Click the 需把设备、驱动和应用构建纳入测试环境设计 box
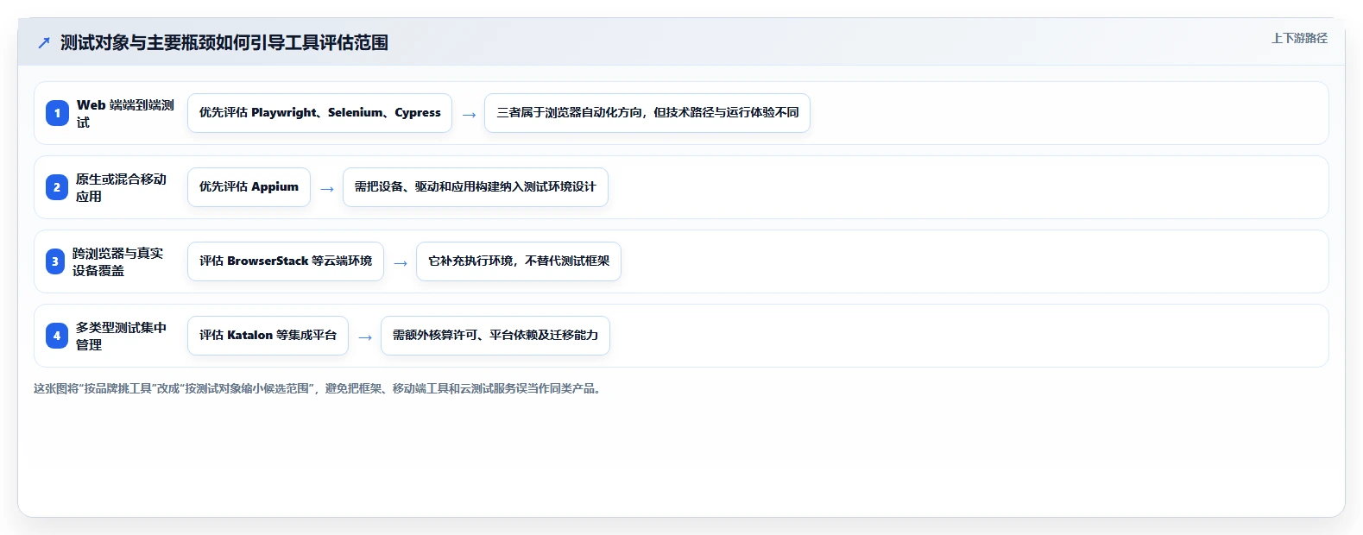Viewport: 1363px width, 535px height. (476, 187)
